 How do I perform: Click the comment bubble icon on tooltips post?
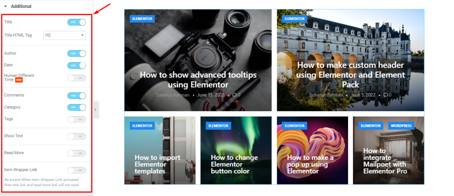pos(234,95)
